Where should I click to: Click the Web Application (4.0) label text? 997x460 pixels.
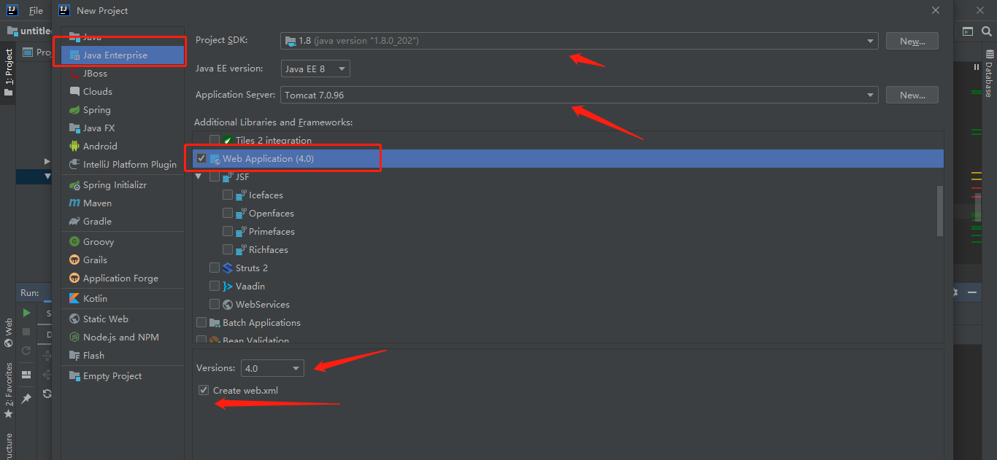(268, 158)
